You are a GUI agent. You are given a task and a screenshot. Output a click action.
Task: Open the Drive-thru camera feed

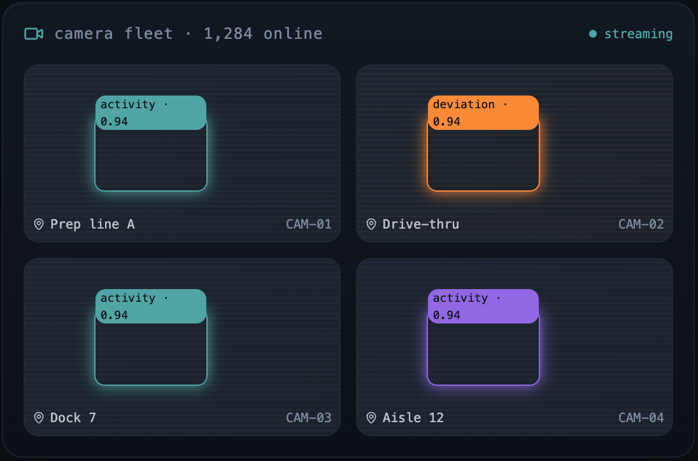click(x=515, y=153)
